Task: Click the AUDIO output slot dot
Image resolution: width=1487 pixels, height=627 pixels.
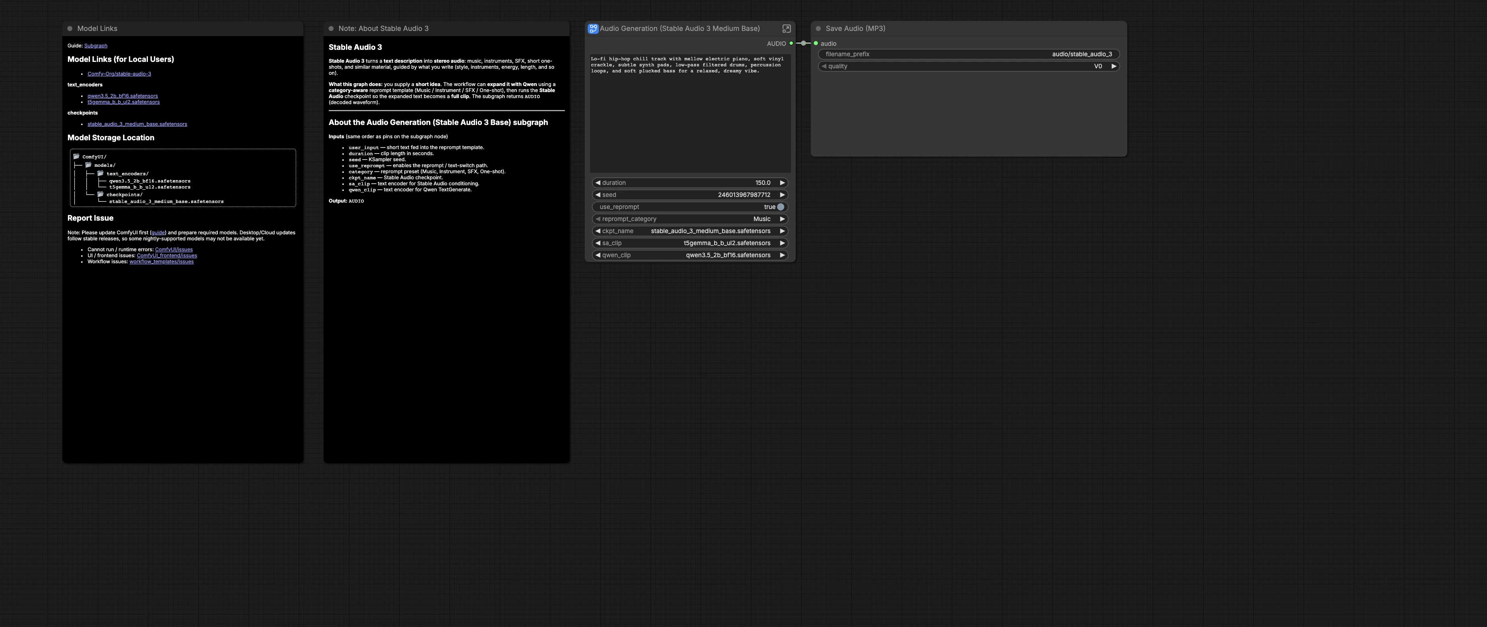Action: pos(791,43)
